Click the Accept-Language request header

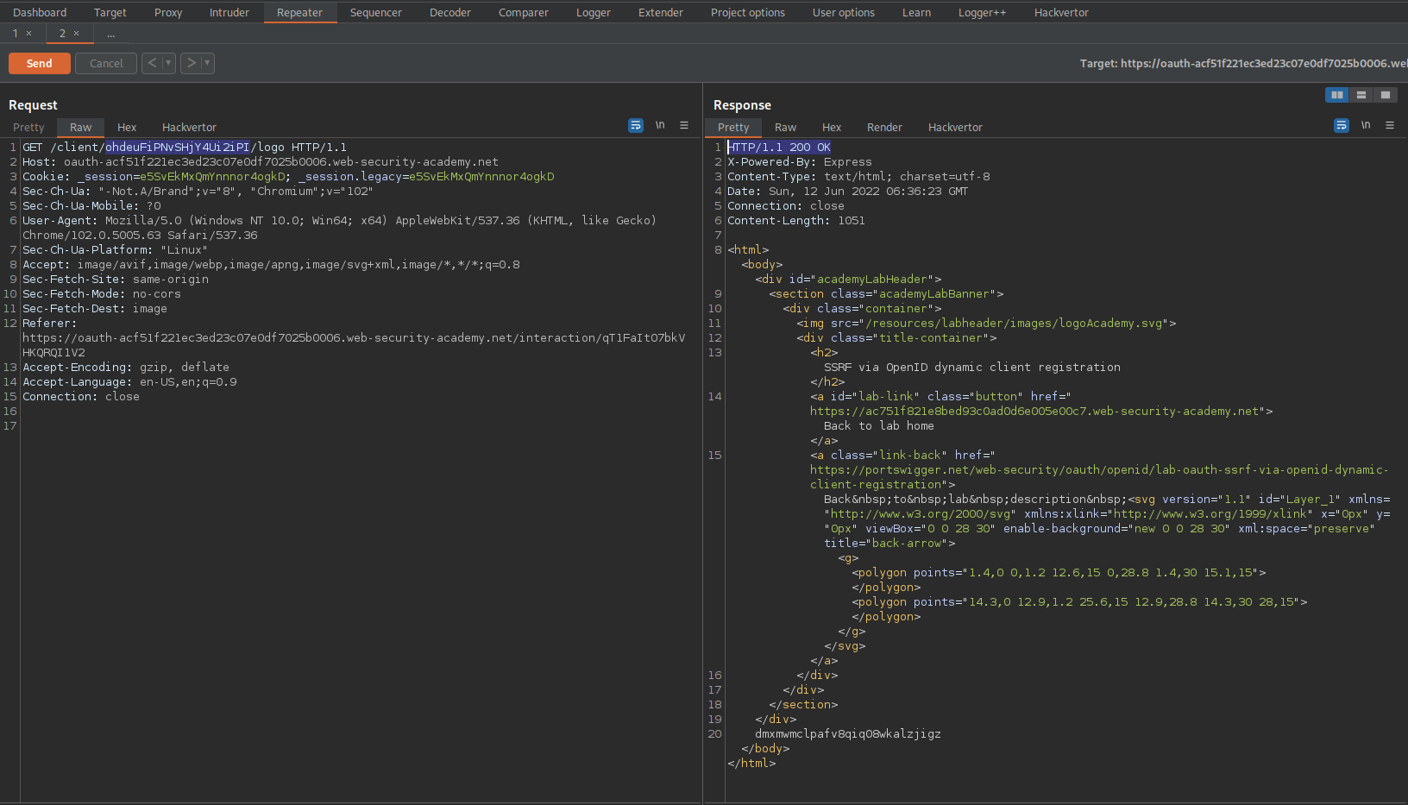coord(129,382)
